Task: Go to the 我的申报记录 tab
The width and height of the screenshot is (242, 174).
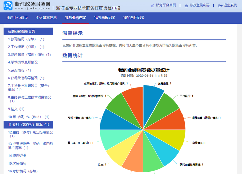Action: (x=105, y=18)
